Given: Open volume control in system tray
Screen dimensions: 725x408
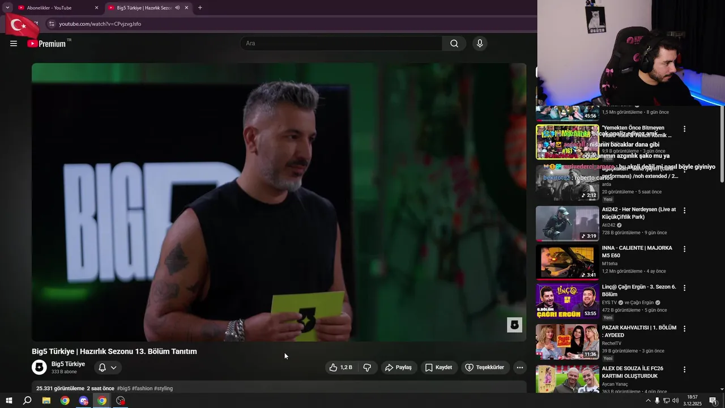Looking at the screenshot, I should point(675,401).
